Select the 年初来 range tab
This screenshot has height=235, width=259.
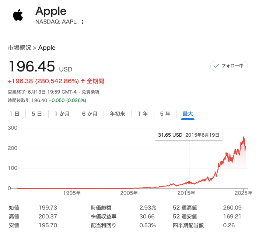point(118,114)
